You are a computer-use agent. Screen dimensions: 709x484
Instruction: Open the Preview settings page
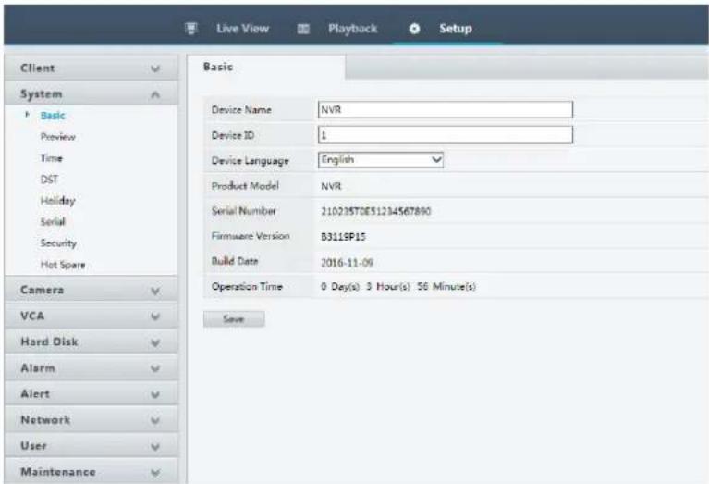coord(58,137)
